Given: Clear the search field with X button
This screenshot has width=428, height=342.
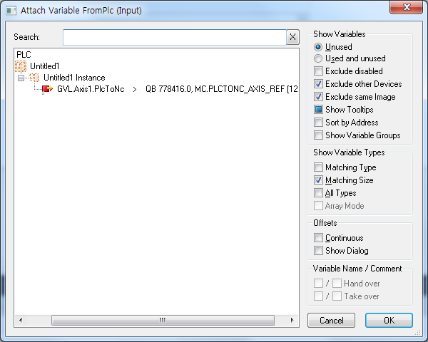Looking at the screenshot, I should pos(292,37).
